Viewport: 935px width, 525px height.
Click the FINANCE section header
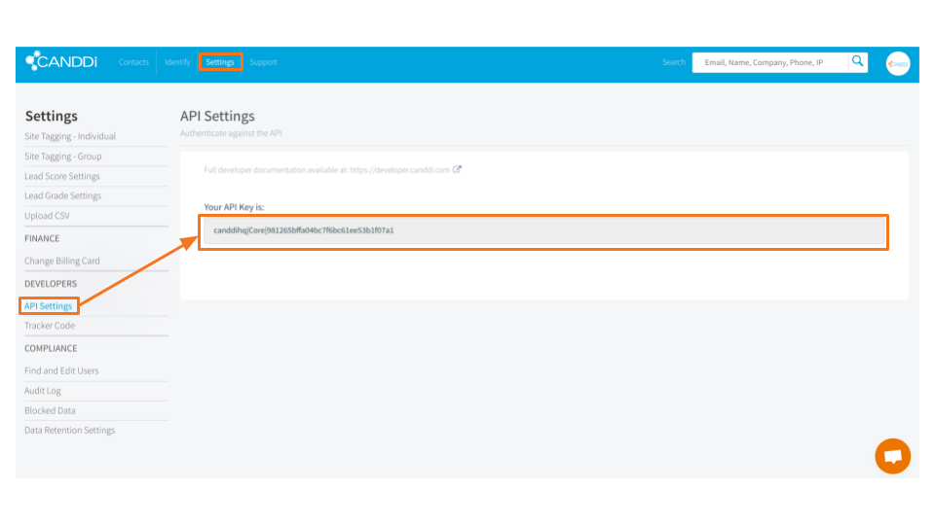pyautogui.click(x=42, y=238)
